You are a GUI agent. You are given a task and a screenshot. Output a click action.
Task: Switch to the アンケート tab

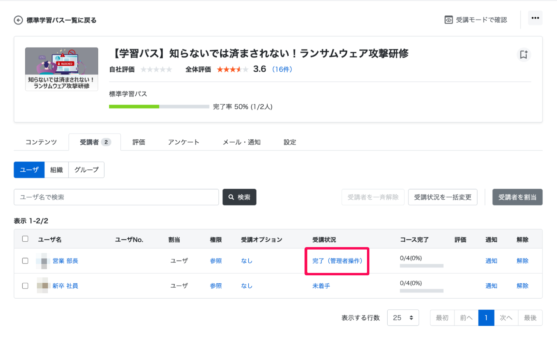coord(183,142)
